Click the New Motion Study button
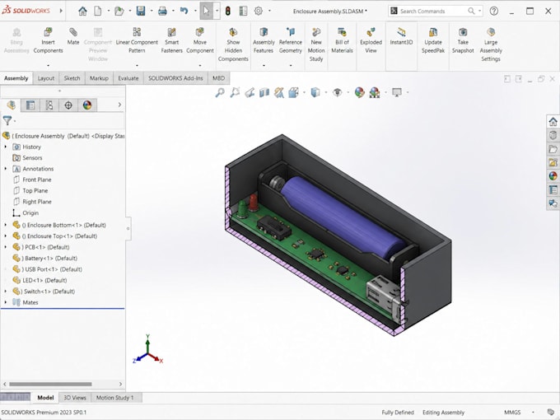The height and width of the screenshot is (420, 560). pyautogui.click(x=316, y=44)
